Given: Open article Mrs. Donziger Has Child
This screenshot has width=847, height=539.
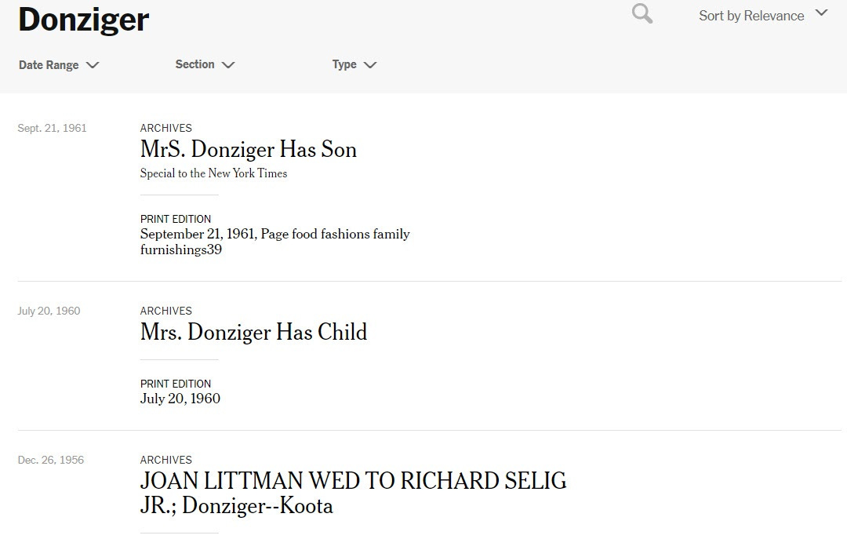Looking at the screenshot, I should (x=253, y=332).
